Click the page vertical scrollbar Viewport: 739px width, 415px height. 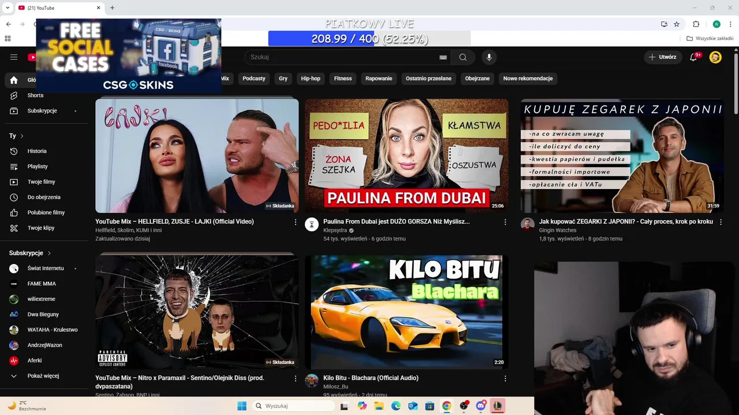tap(736, 84)
